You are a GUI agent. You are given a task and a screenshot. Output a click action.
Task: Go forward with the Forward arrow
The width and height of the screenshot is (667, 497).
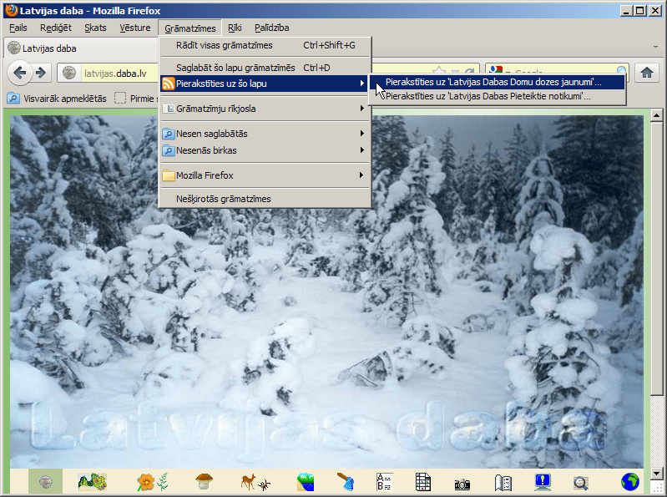(x=41, y=73)
